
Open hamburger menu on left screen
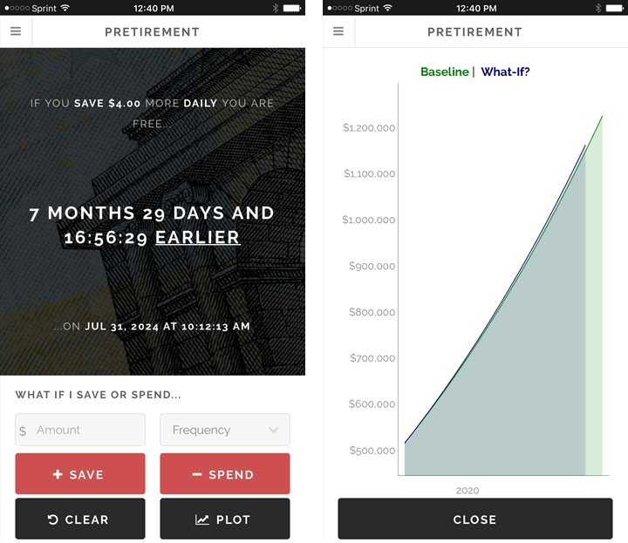click(16, 31)
